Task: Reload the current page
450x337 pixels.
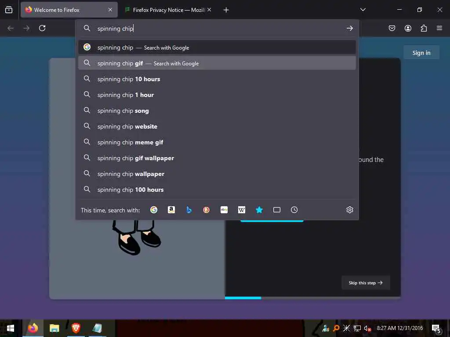Action: pos(42,28)
